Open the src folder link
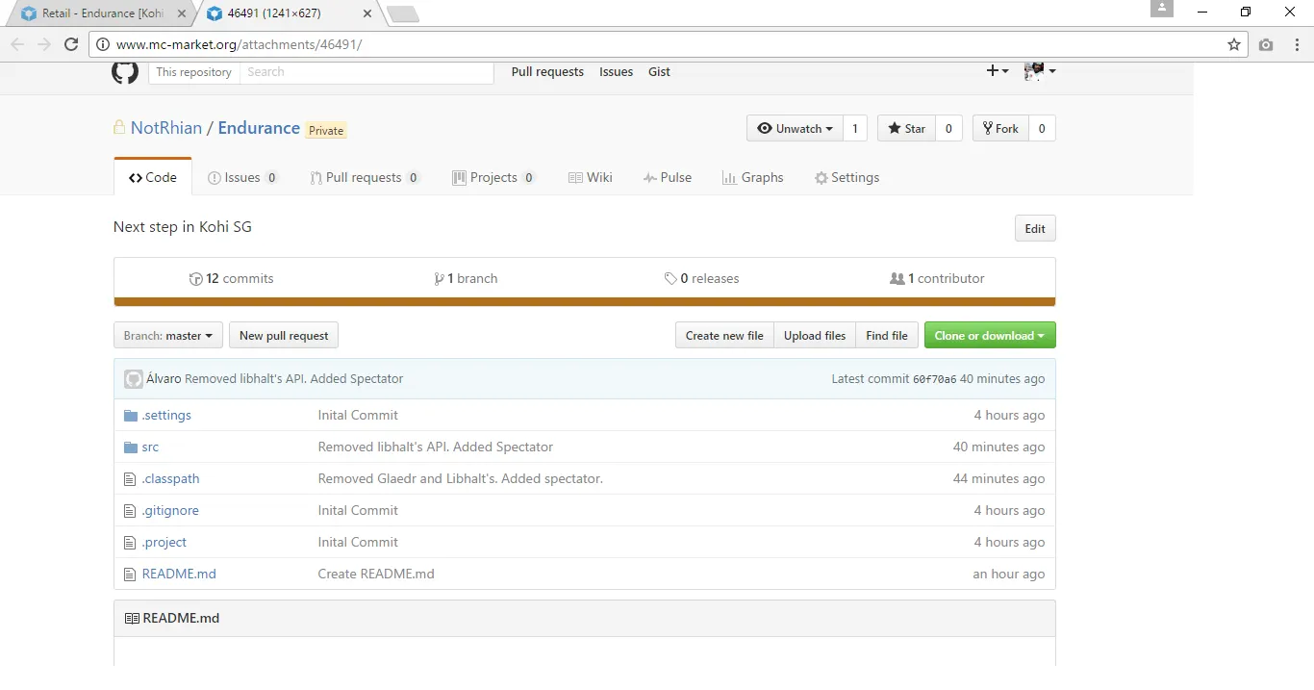 point(150,447)
